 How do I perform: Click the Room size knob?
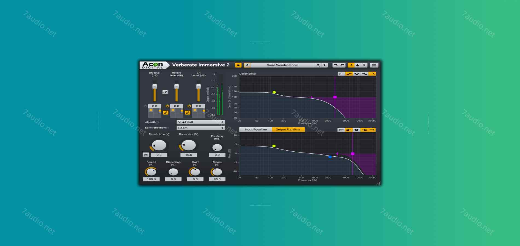point(189,145)
